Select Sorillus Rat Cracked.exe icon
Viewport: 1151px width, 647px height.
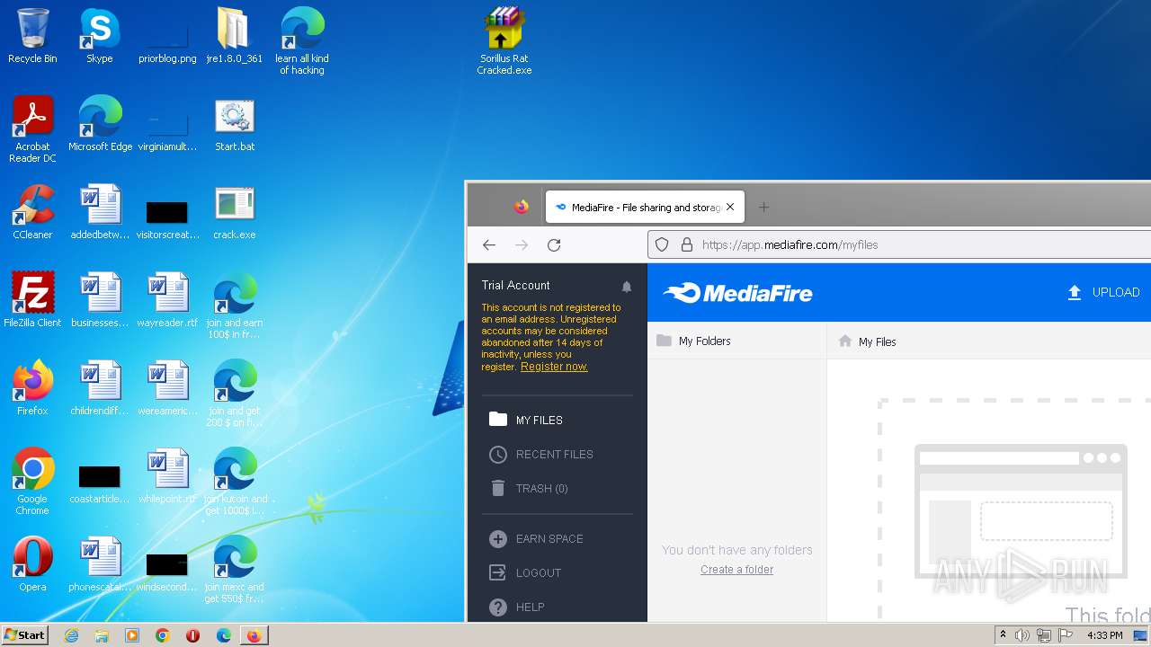(x=504, y=40)
